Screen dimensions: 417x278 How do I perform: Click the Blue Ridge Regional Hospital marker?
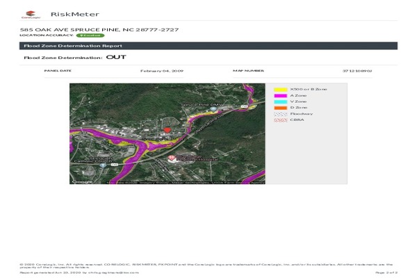click(x=172, y=158)
